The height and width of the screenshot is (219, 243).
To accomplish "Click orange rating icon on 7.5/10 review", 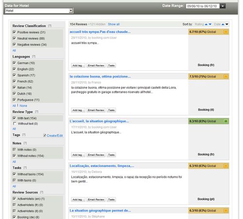I will tap(226, 77).
